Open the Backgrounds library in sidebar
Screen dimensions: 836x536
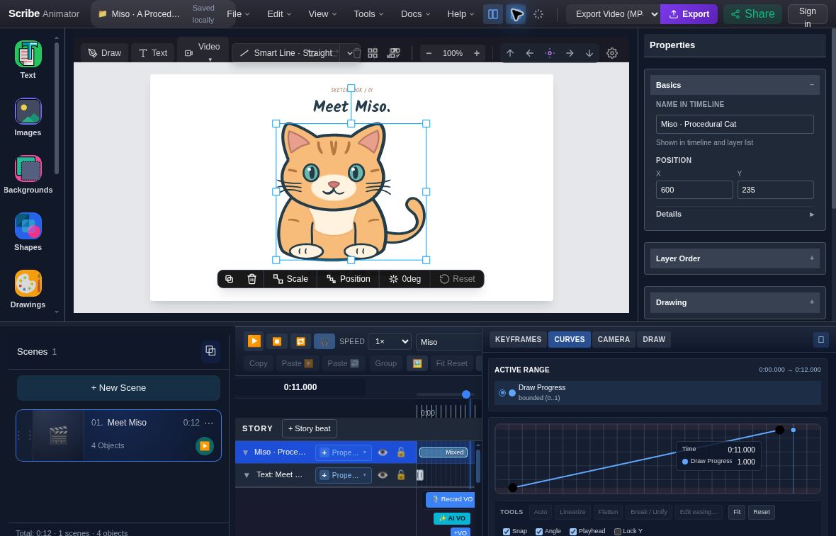(28, 169)
